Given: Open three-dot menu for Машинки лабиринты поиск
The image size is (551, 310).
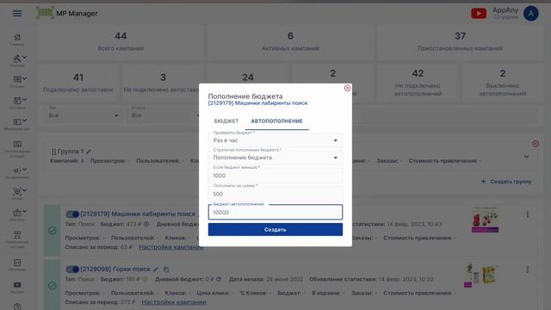Looking at the screenshot, I should coord(528,214).
